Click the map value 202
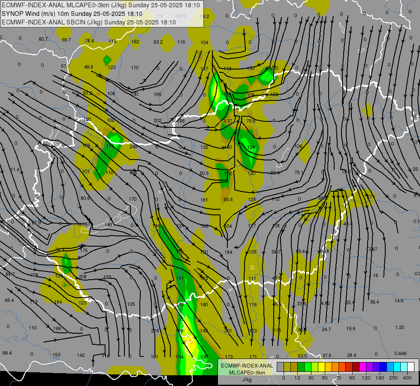The width and height of the screenshot is (420, 386). pyautogui.click(x=157, y=121)
